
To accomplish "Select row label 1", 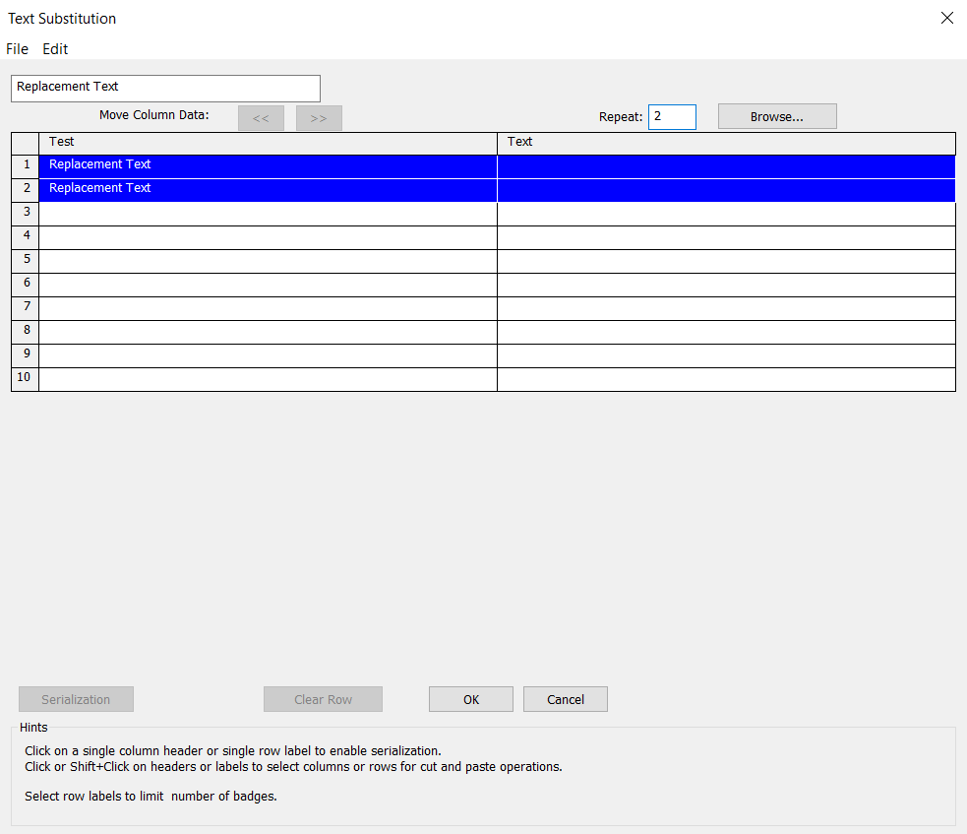I will (x=26, y=165).
